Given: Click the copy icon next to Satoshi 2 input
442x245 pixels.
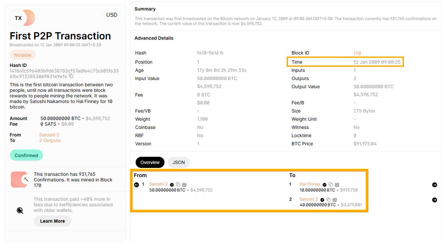Looking at the screenshot, I should (x=178, y=184).
